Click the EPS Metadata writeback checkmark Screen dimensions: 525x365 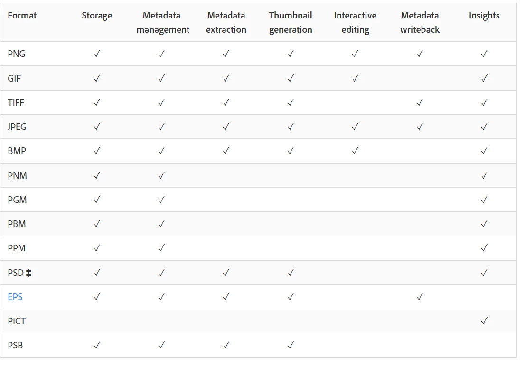(x=420, y=297)
